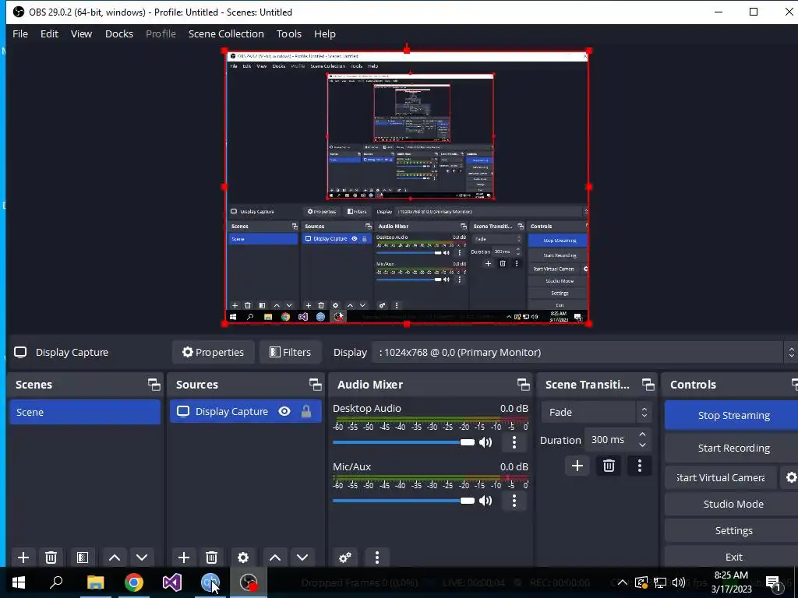Image resolution: width=798 pixels, height=598 pixels.
Task: Adjust Desktop Audio volume slider
Action: point(404,442)
